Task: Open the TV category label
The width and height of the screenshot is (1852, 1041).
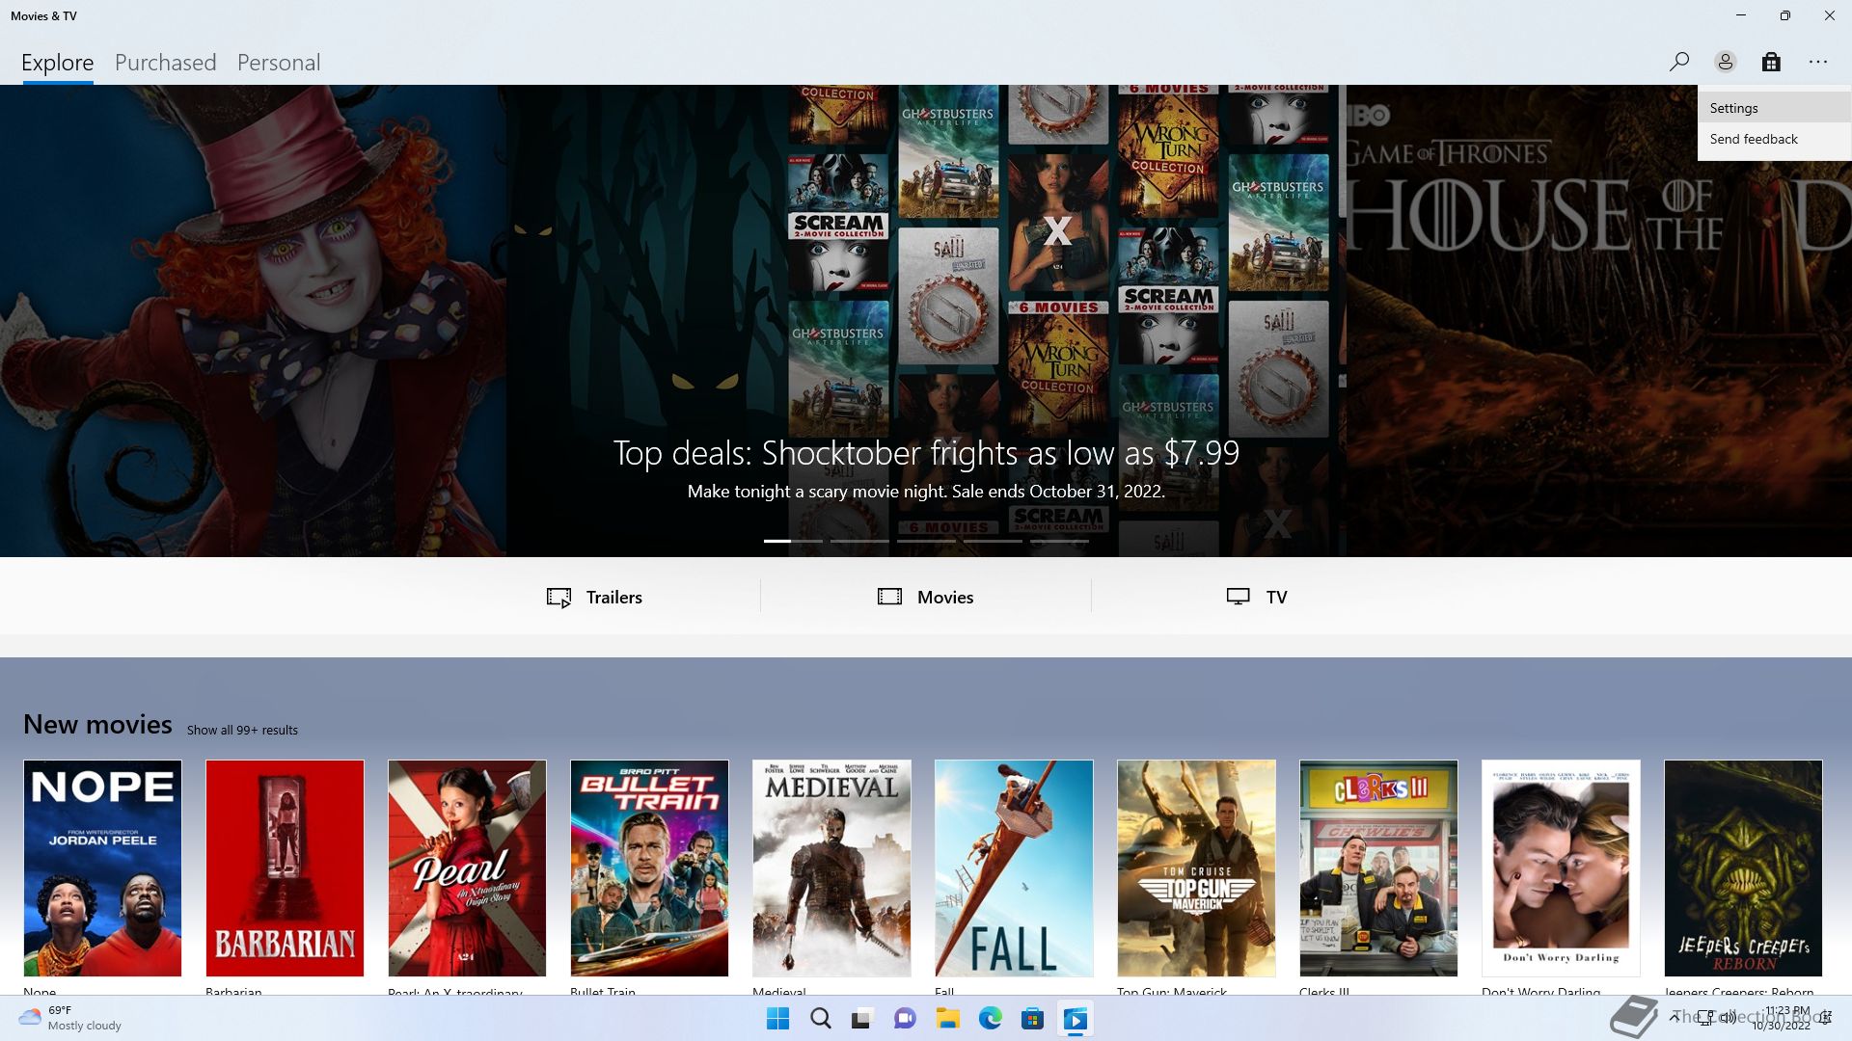Action: point(1276,598)
